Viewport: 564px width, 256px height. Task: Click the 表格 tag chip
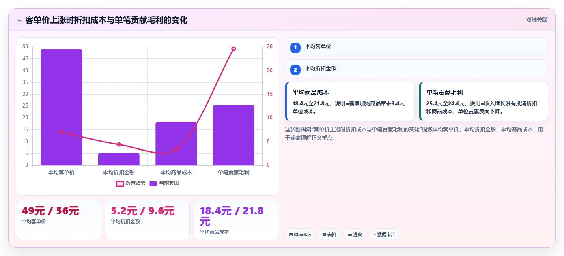329,234
